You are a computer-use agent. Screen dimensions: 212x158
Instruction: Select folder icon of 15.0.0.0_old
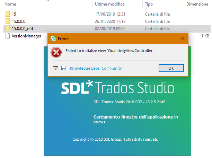pyautogui.click(x=8, y=28)
